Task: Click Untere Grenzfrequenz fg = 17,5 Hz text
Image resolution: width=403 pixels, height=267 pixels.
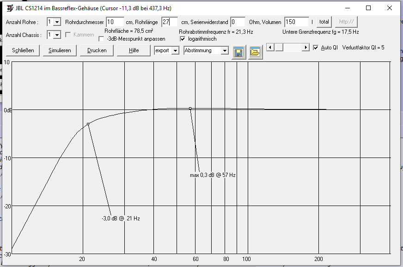Action: 320,32
